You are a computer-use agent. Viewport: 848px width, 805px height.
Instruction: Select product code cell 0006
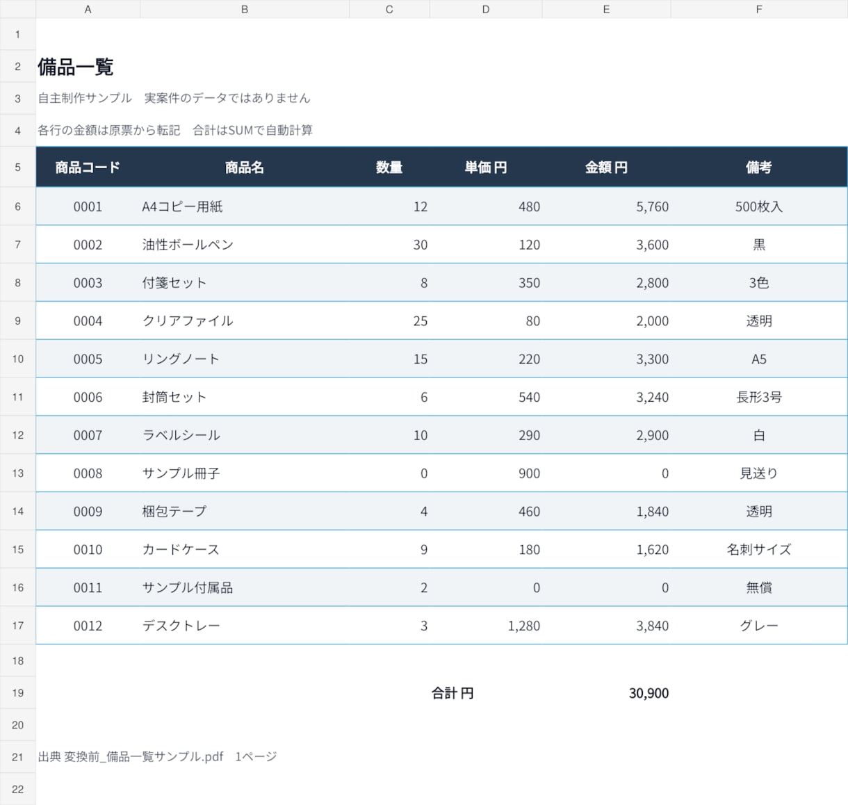[88, 397]
